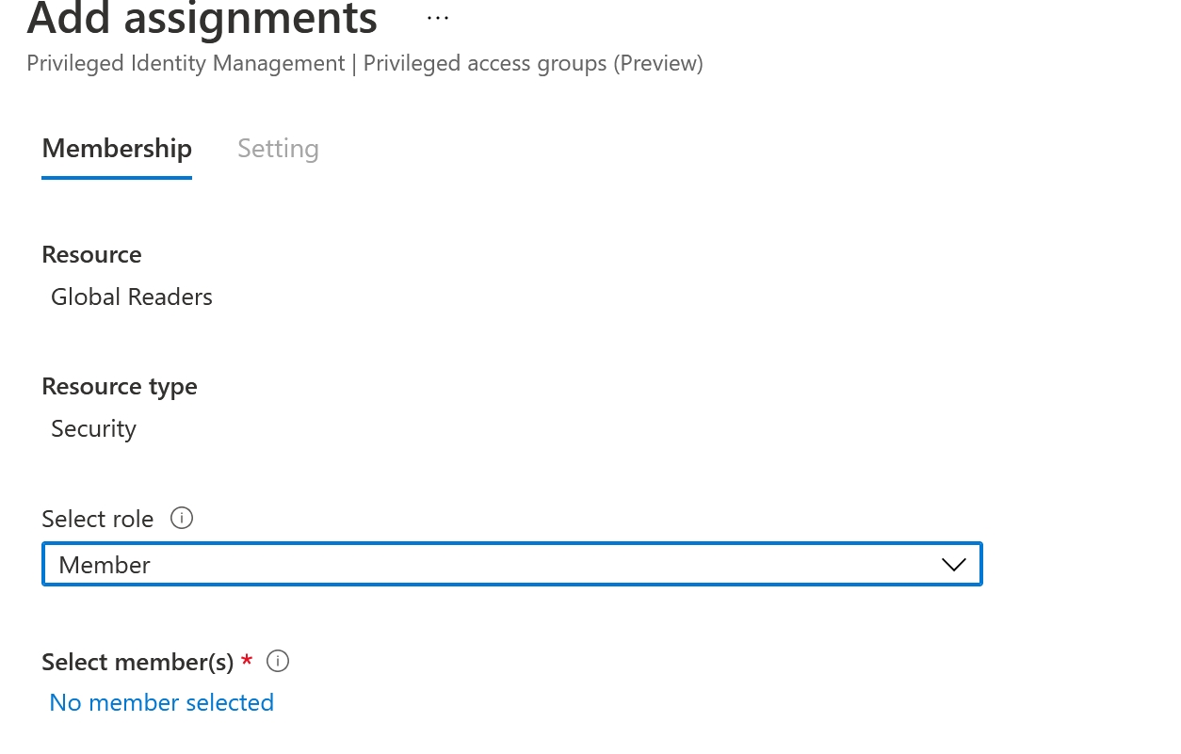Click the Resource field label
This screenshot has height=754, width=1181.
click(91, 254)
